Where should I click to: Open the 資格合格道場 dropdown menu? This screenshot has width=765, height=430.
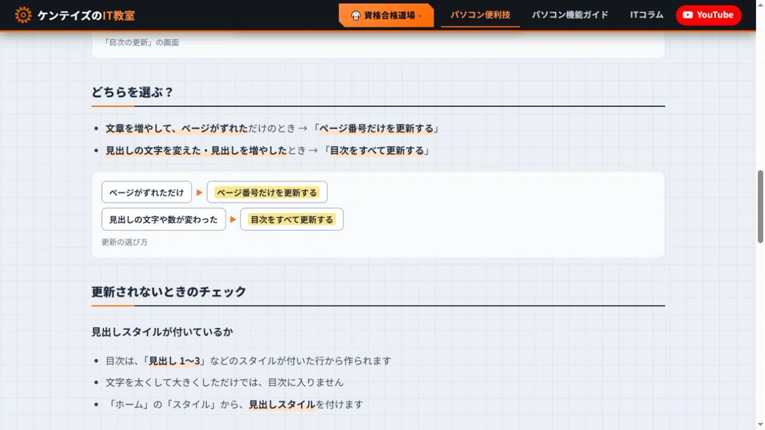[386, 15]
